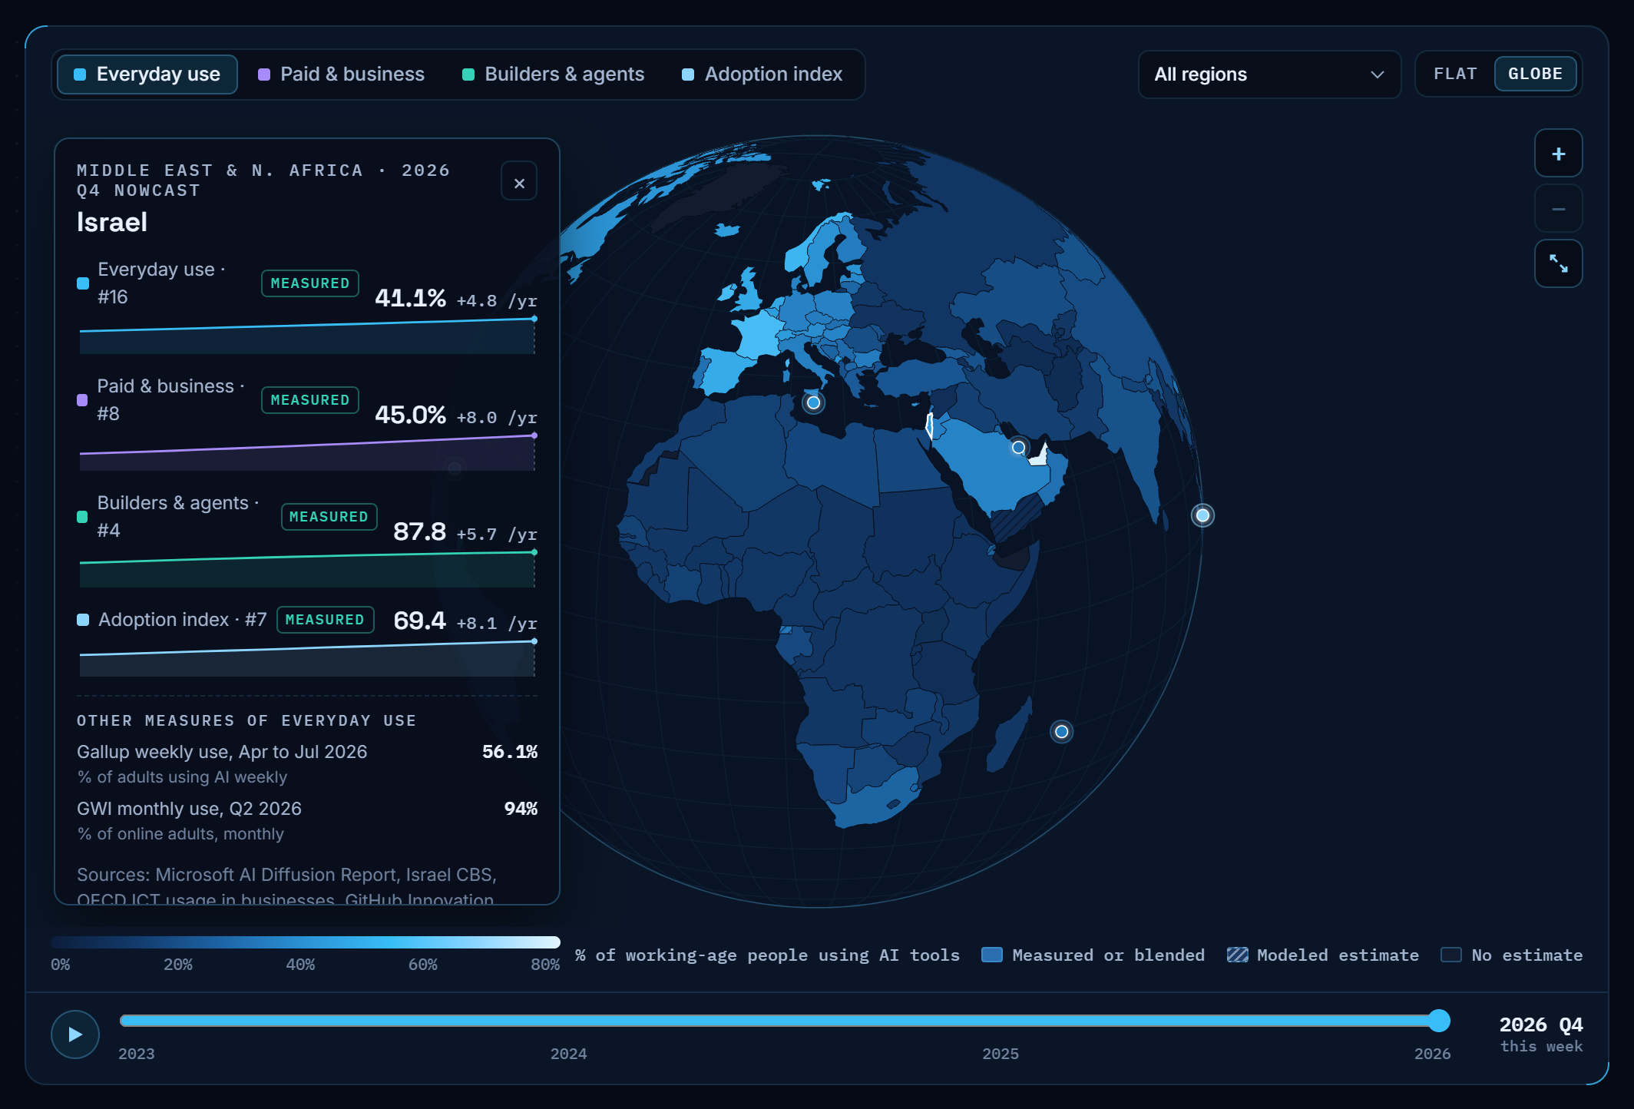Select GLOBE map view
Viewport: 1634px width, 1109px height.
1535,74
